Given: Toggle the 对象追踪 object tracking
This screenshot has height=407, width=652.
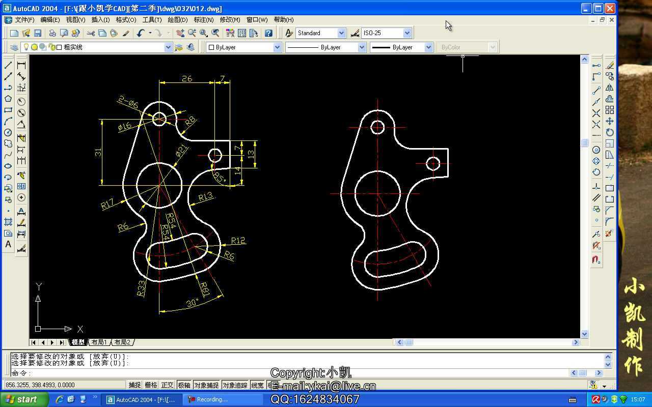Looking at the screenshot, I should point(235,385).
